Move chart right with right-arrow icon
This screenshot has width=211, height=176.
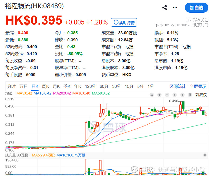(x=182, y=95)
